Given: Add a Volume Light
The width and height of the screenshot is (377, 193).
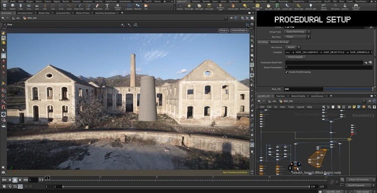Looking at the screenshot, I should (233, 7).
